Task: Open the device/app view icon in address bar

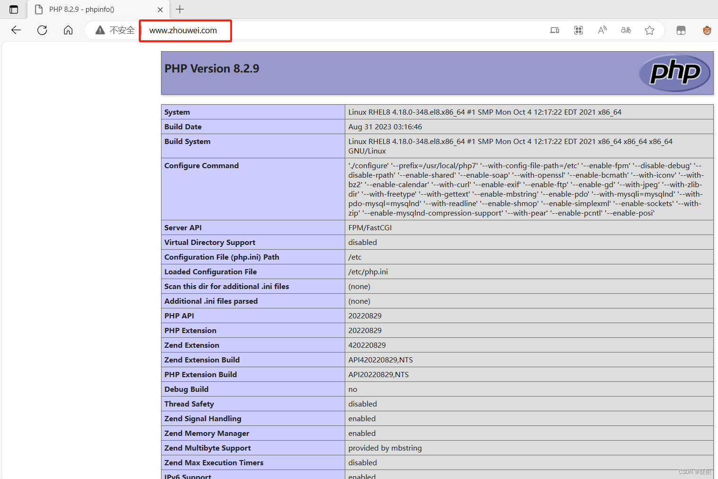Action: pos(555,30)
